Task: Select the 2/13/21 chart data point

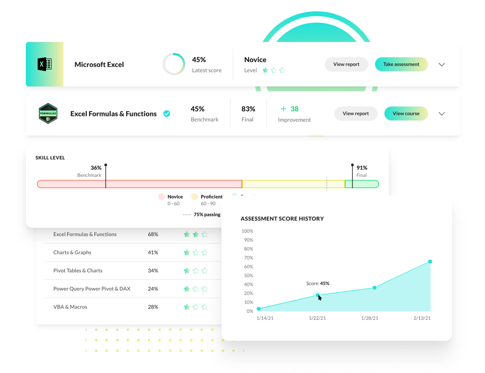Action: (x=430, y=262)
